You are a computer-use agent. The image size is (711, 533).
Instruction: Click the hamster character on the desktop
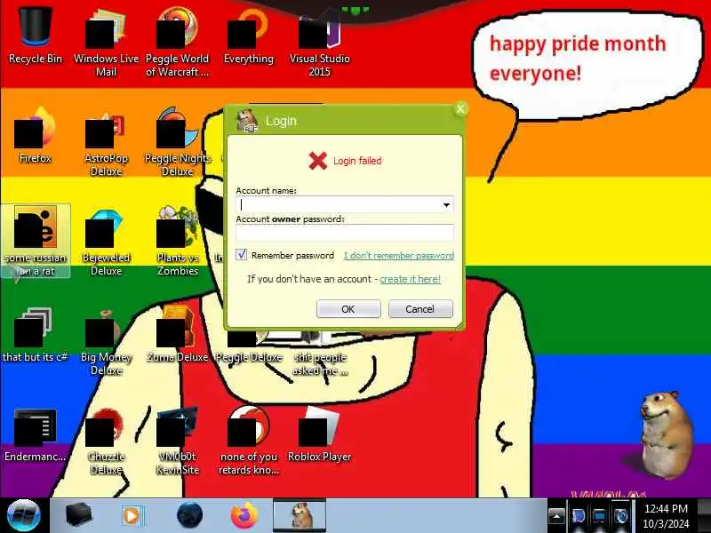pos(667,434)
